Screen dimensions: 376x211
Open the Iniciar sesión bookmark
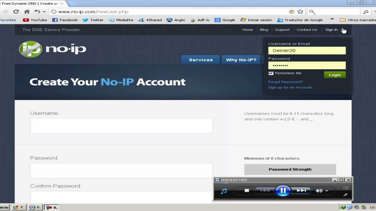pos(256,20)
